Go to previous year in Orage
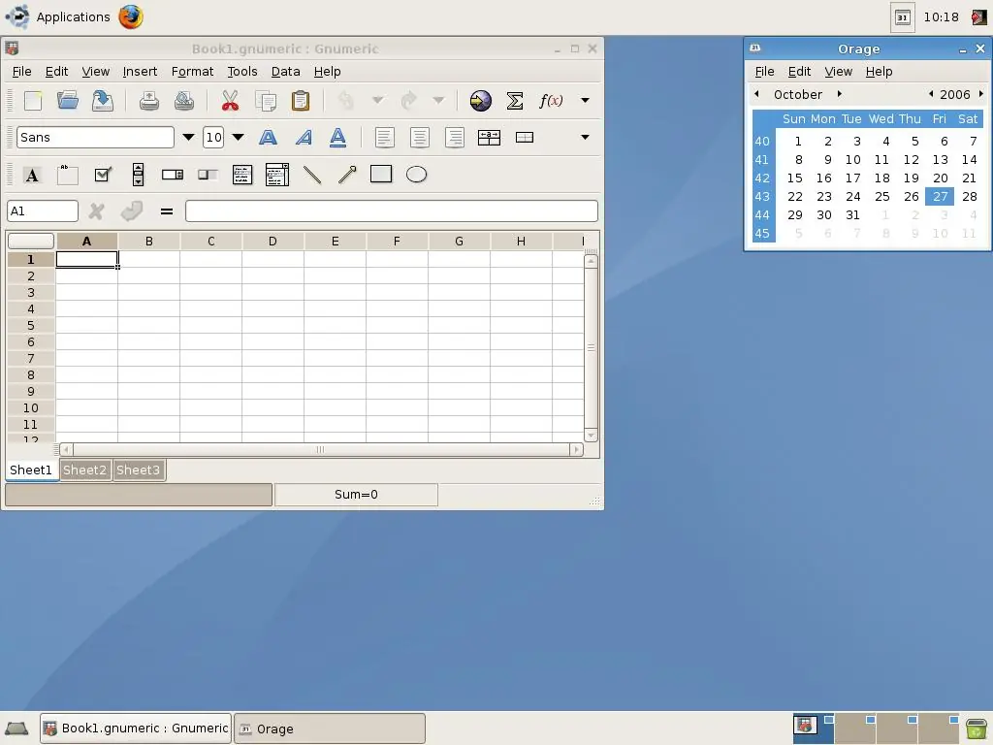Image resolution: width=993 pixels, height=745 pixels. (x=931, y=94)
